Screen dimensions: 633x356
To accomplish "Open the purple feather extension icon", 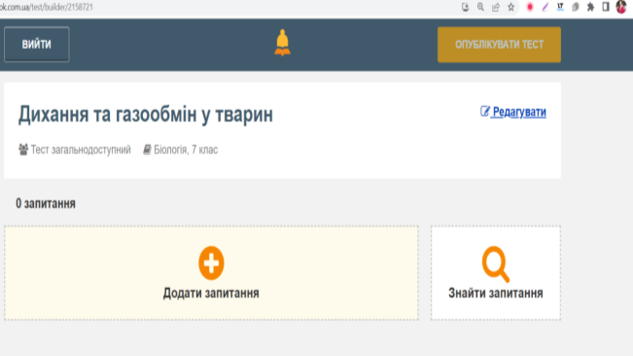I will click(545, 7).
